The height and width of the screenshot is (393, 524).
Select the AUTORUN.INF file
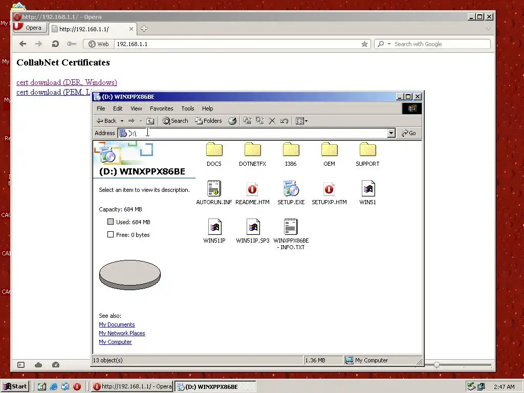tap(214, 192)
